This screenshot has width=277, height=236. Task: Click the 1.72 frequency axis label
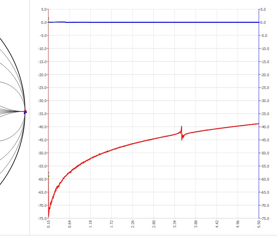click(x=111, y=224)
